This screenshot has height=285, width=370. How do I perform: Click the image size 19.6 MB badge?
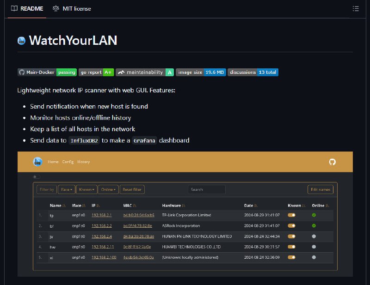[201, 72]
